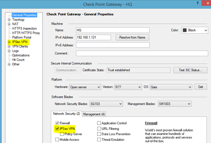The width and height of the screenshot is (211, 143).
Task: Open Platform Portal settings
Action: 22,38
